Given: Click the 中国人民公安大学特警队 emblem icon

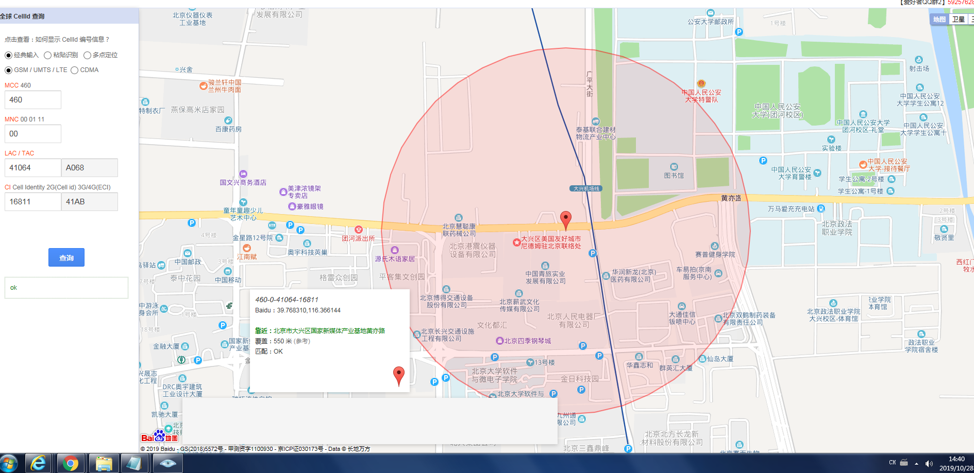Looking at the screenshot, I should (701, 83).
